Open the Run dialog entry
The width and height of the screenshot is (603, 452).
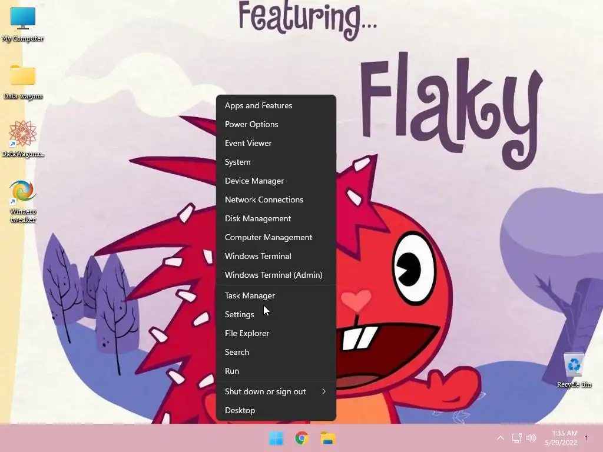pyautogui.click(x=276, y=371)
